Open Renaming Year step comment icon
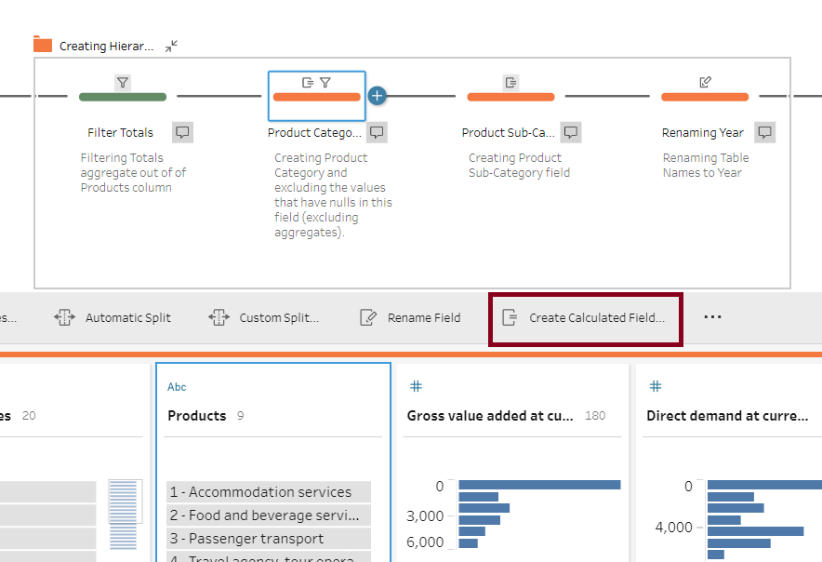The width and height of the screenshot is (822, 562). 764,132
